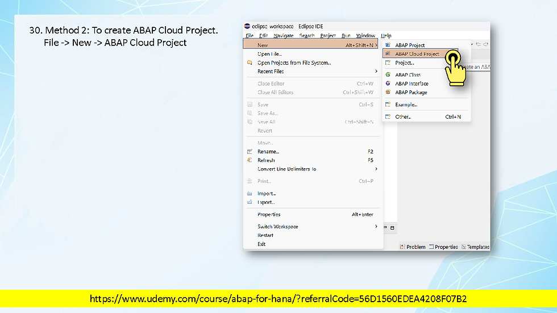Viewport: 557px width, 313px height.
Task: Open the Run menu
Action: pos(346,35)
